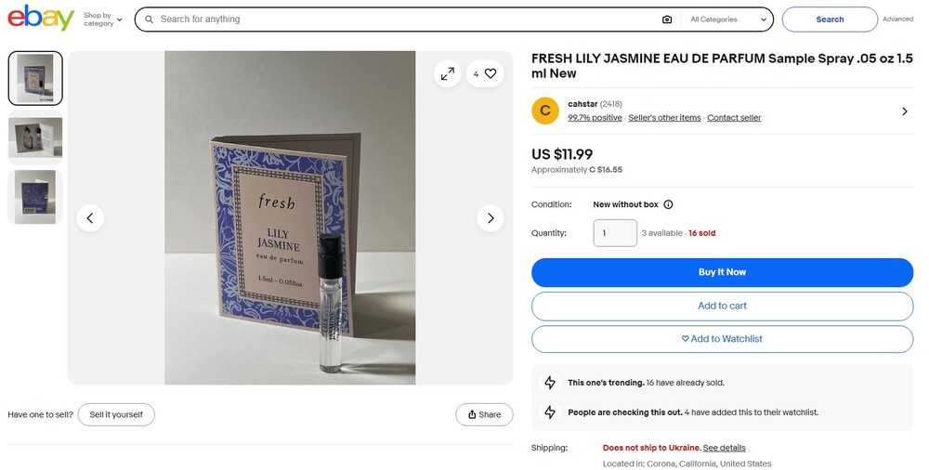The height and width of the screenshot is (470, 929).
Task: Click the Share button
Action: [x=484, y=414]
